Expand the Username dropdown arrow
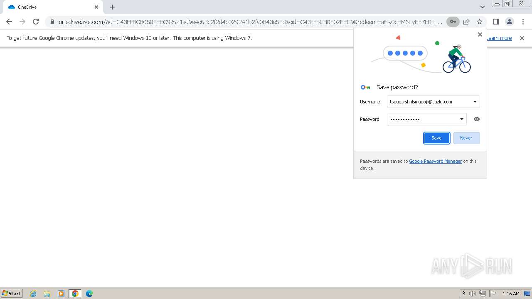 click(x=475, y=102)
